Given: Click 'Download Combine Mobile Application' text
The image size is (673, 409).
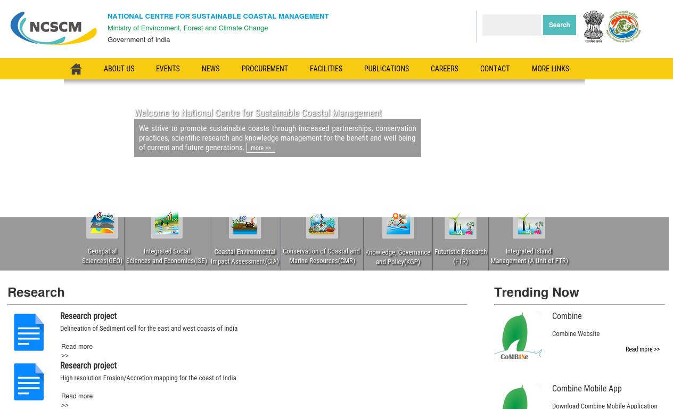Looking at the screenshot, I should coord(605,406).
